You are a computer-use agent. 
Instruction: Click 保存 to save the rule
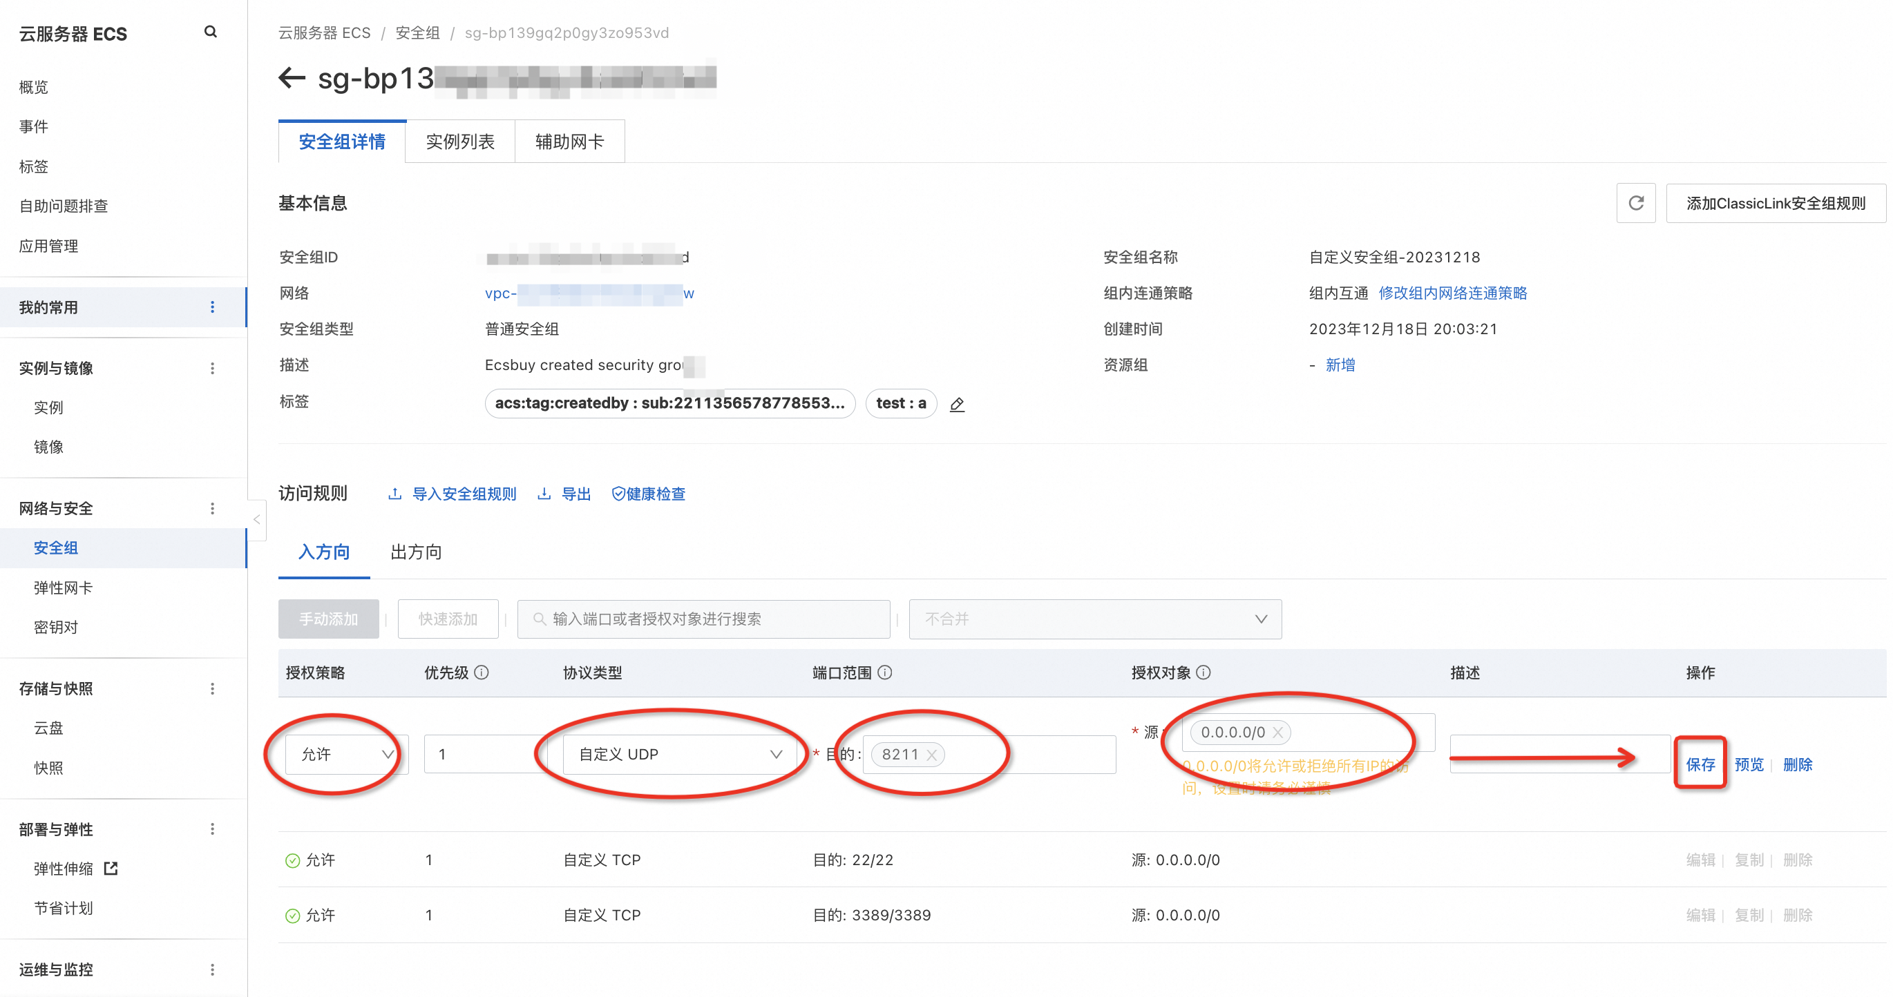point(1700,764)
